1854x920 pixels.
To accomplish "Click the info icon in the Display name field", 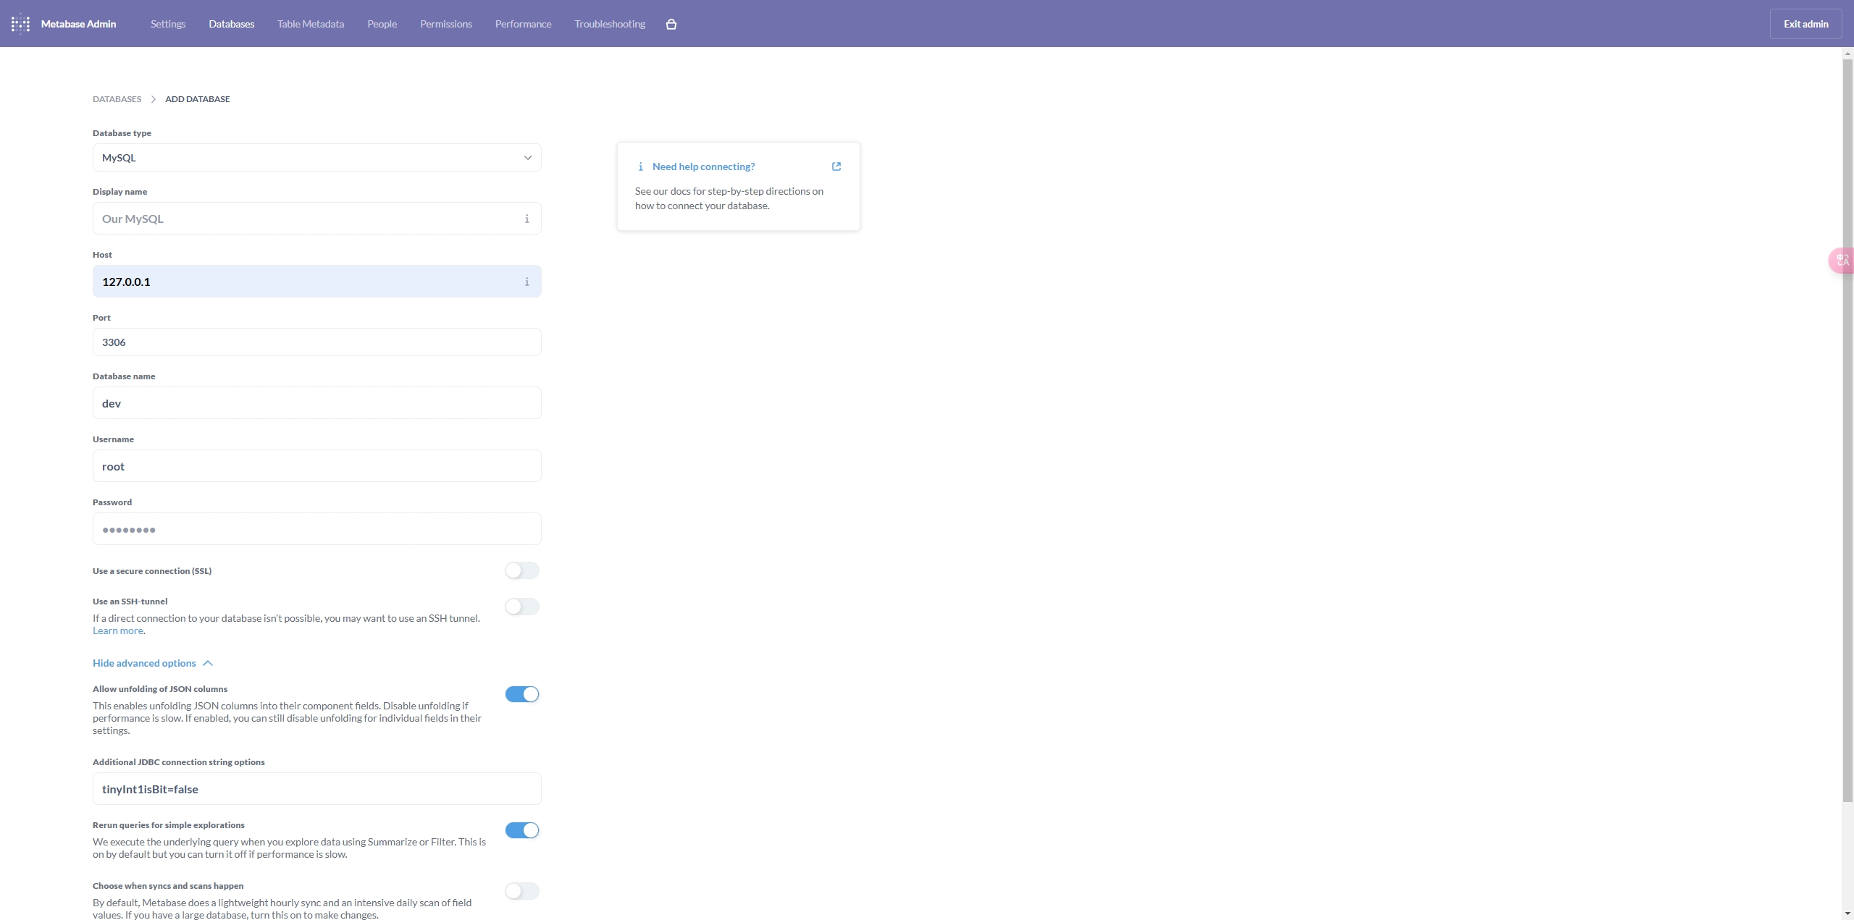I will [x=527, y=219].
